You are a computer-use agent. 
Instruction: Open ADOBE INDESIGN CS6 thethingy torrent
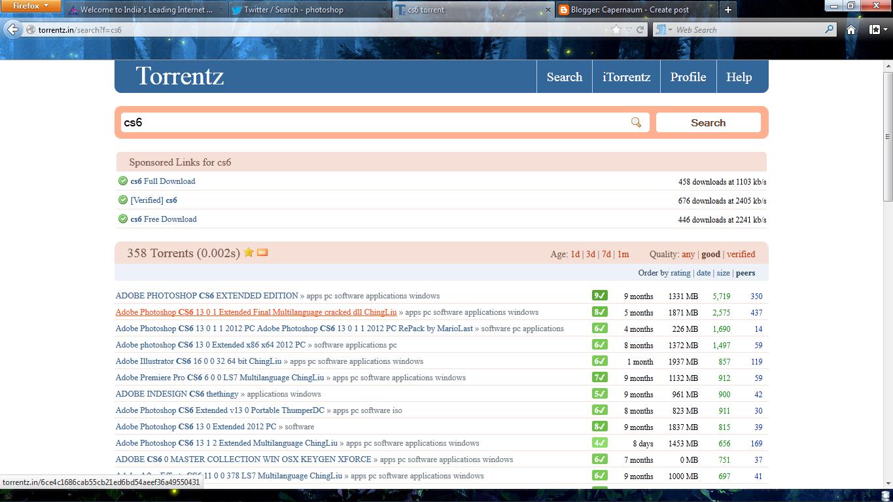(x=177, y=394)
